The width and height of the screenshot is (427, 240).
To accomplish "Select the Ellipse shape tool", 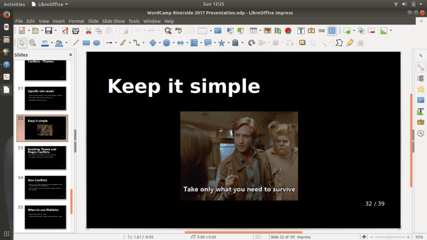I will [x=97, y=43].
